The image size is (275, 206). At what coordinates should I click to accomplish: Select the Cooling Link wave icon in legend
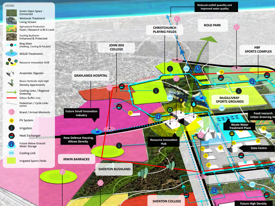point(12,153)
